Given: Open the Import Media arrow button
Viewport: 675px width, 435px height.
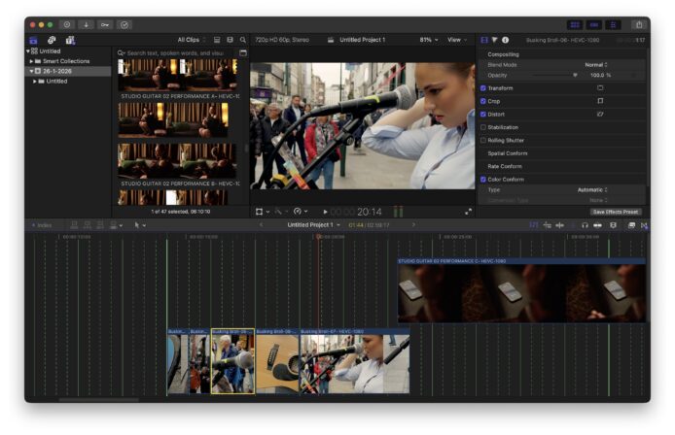Looking at the screenshot, I should click(x=86, y=24).
